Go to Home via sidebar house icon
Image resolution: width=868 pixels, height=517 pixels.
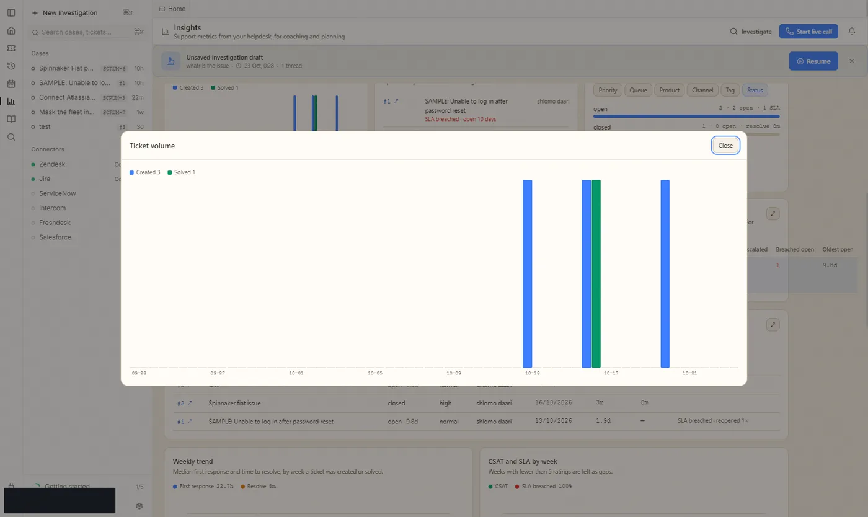pyautogui.click(x=11, y=30)
